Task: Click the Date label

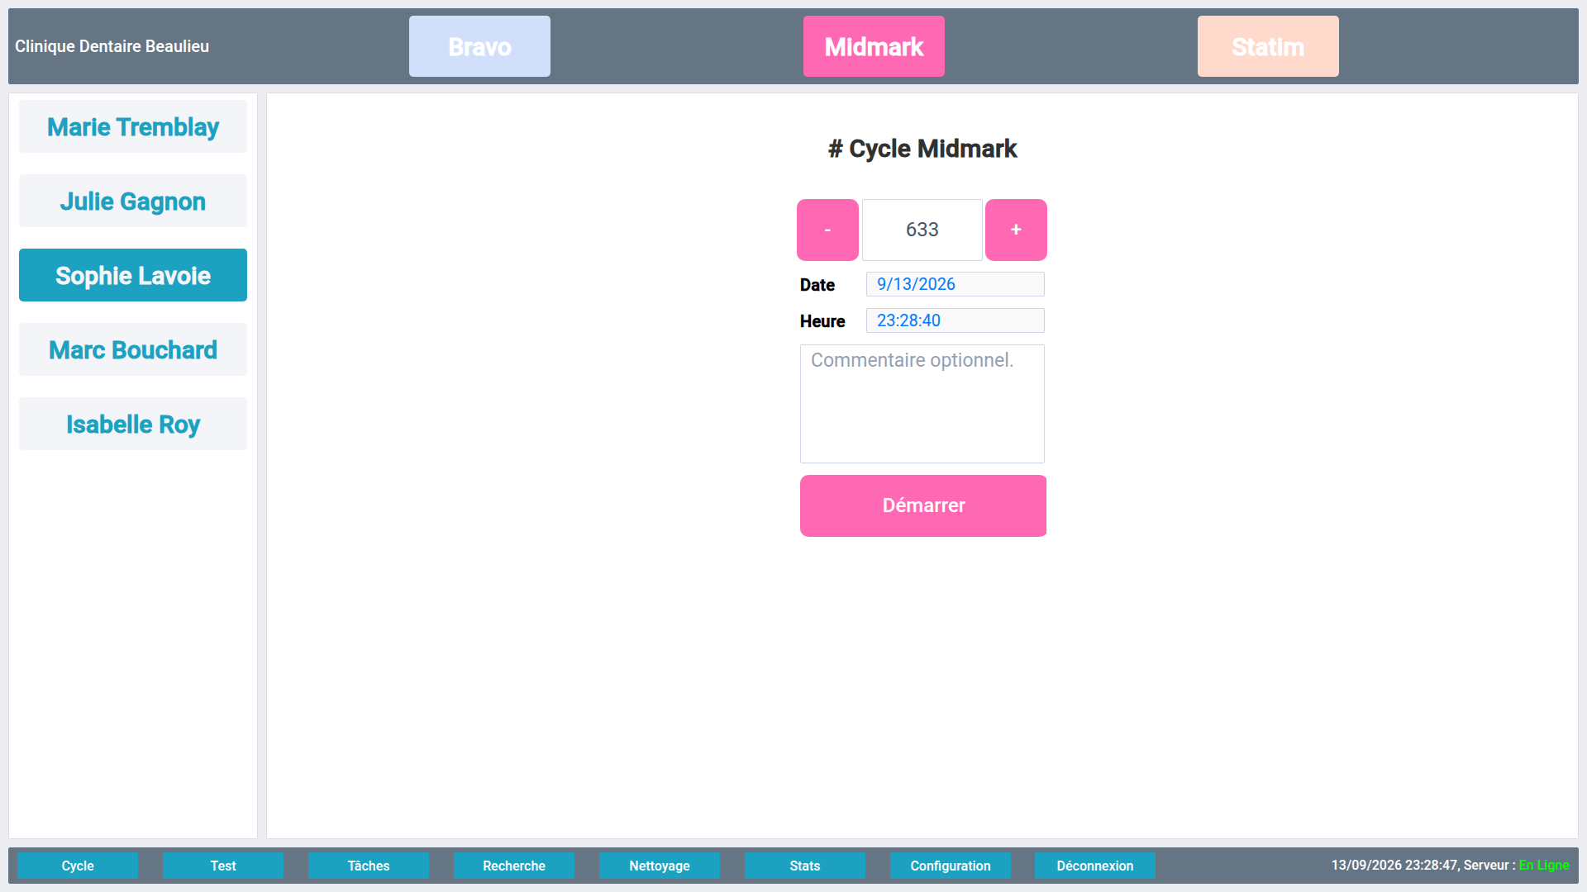Action: pyautogui.click(x=817, y=285)
